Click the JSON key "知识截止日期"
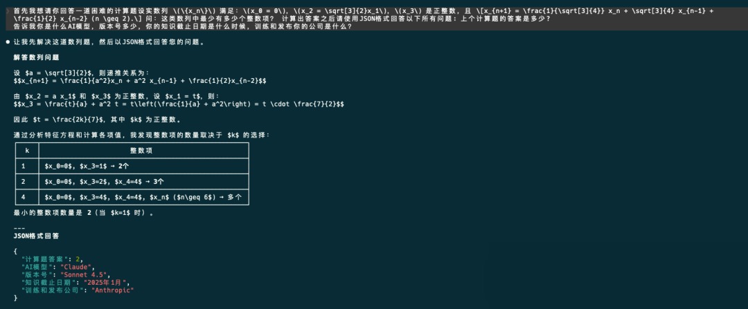 (50, 282)
